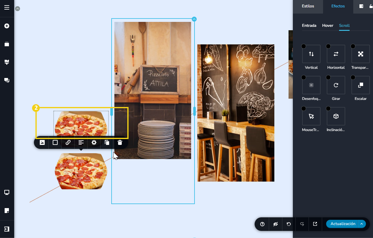Click the Actualización button

click(x=342, y=224)
